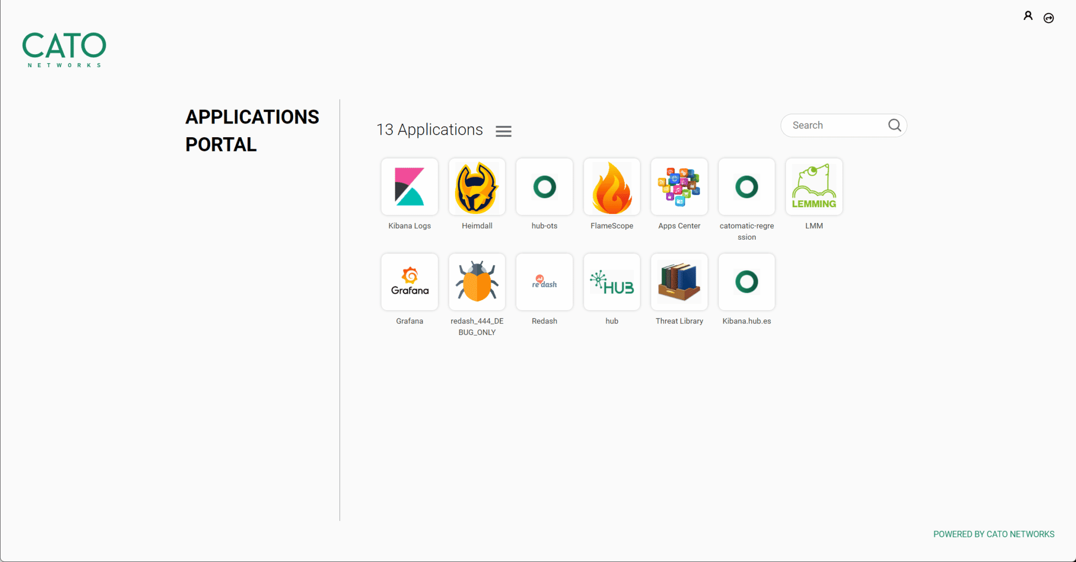Open the catomatic-regression application
This screenshot has height=562, width=1076.
pyautogui.click(x=747, y=187)
